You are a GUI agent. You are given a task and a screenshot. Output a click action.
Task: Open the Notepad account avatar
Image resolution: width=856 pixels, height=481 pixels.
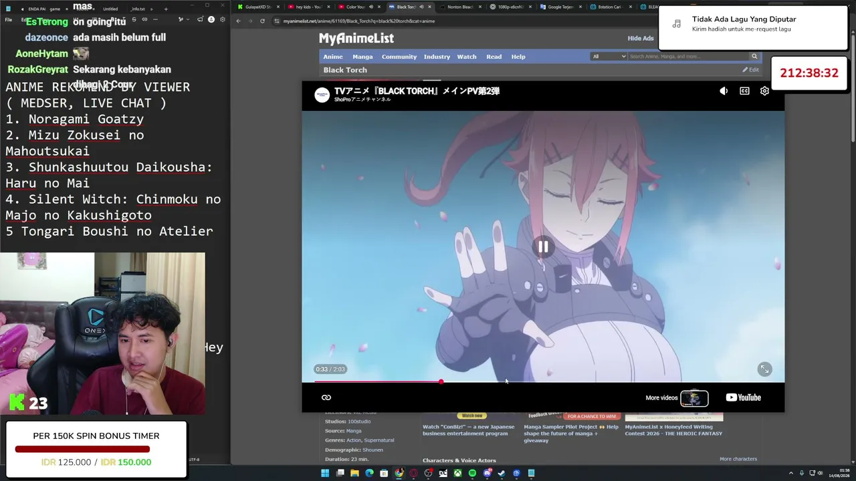[x=211, y=19]
